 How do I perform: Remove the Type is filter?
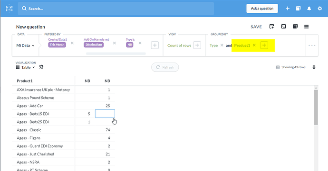tap(140, 43)
